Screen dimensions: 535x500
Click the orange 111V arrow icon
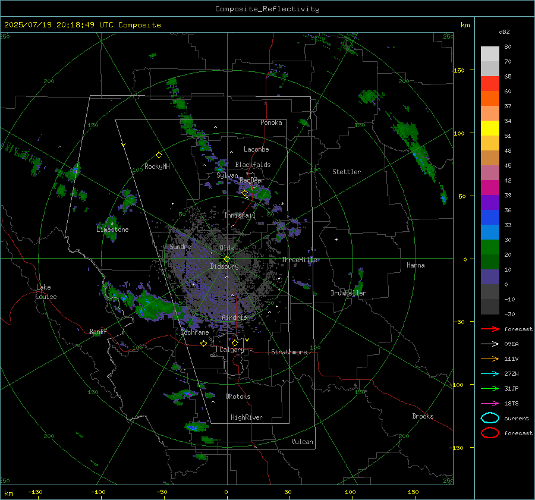click(x=490, y=359)
